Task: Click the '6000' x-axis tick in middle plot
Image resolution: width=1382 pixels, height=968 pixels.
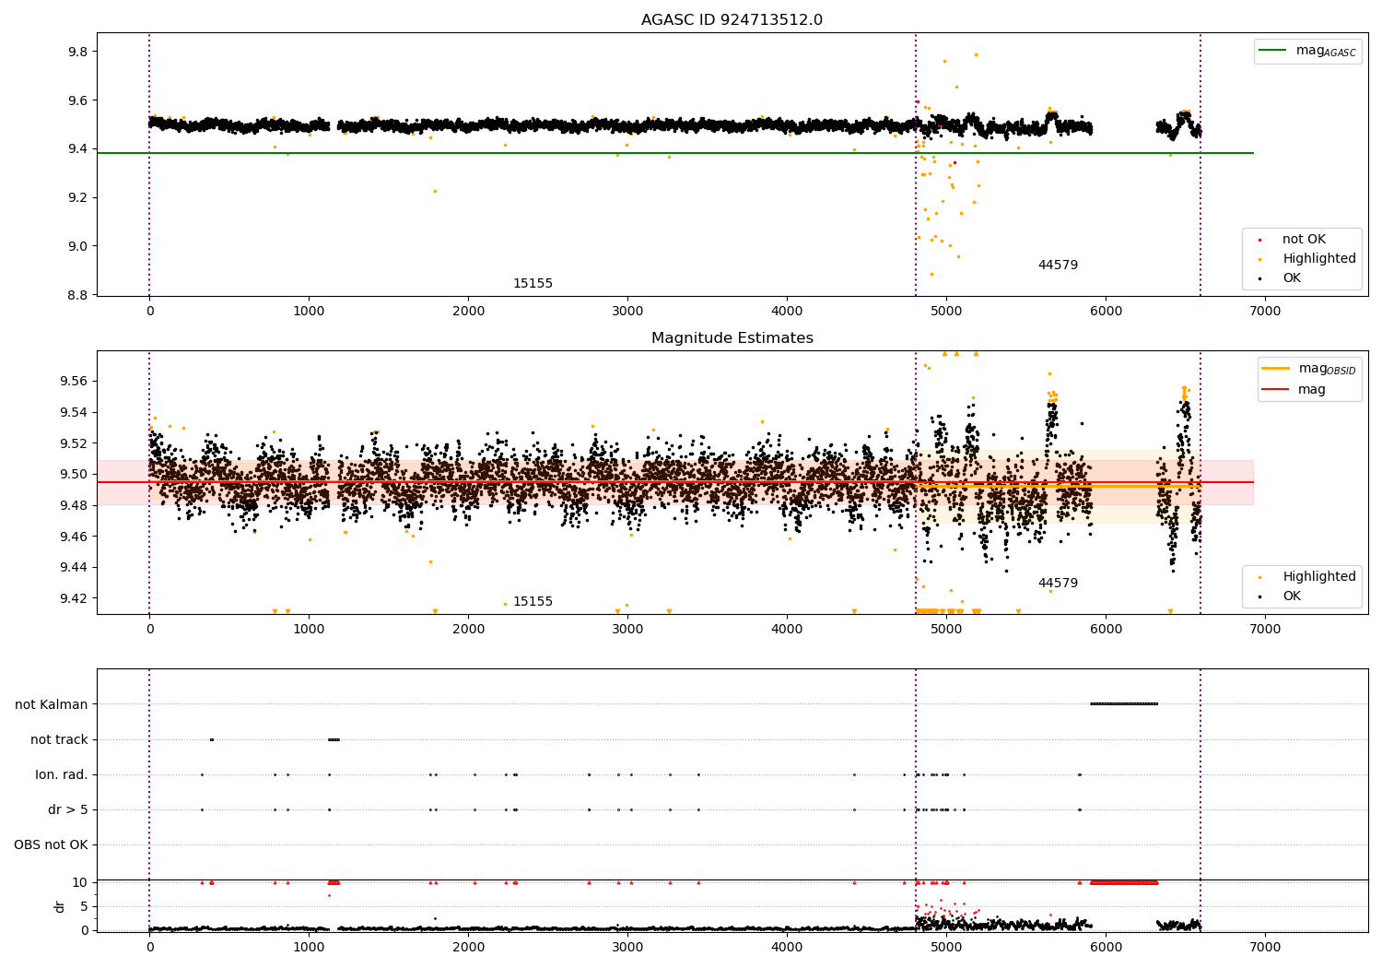Action: (x=1106, y=630)
